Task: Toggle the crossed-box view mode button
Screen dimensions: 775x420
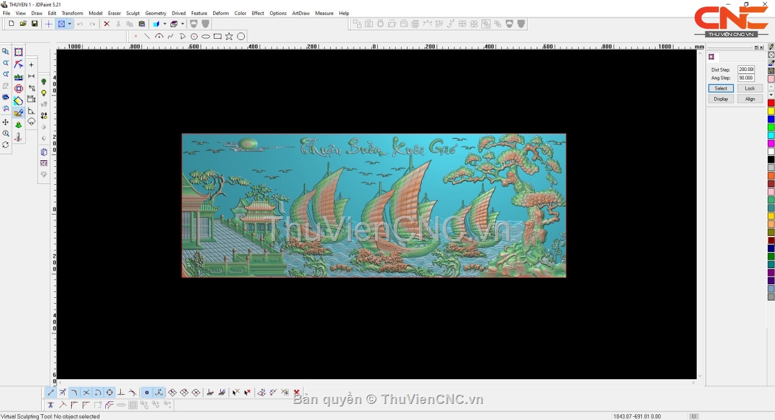Action: point(61,24)
